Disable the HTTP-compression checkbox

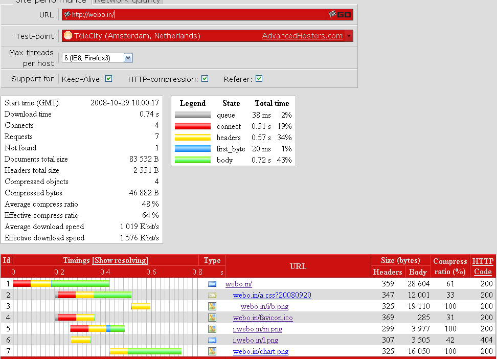[x=205, y=79]
